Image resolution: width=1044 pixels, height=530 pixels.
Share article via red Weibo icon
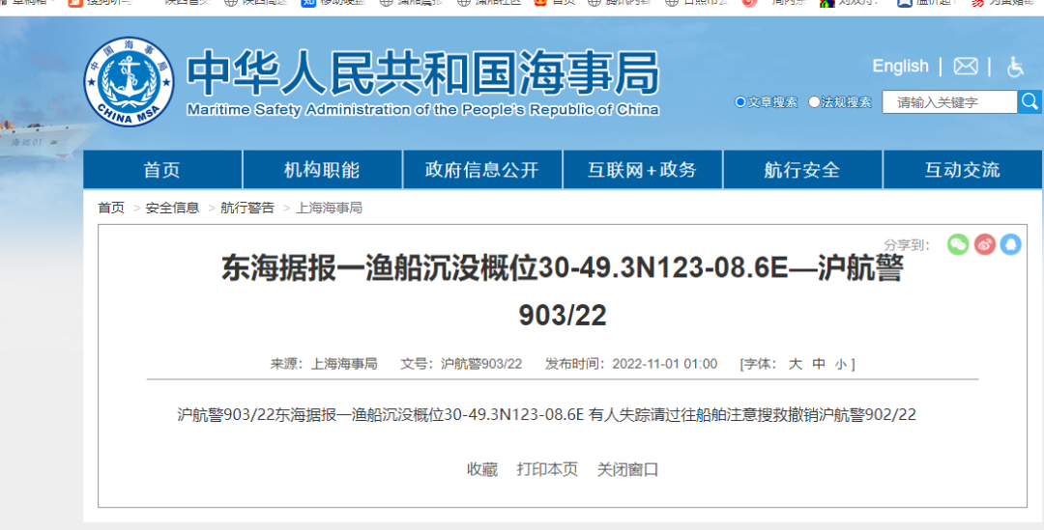click(984, 244)
